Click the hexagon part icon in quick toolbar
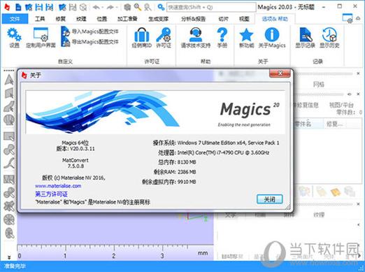The height and width of the screenshot is (272, 365). [127, 8]
